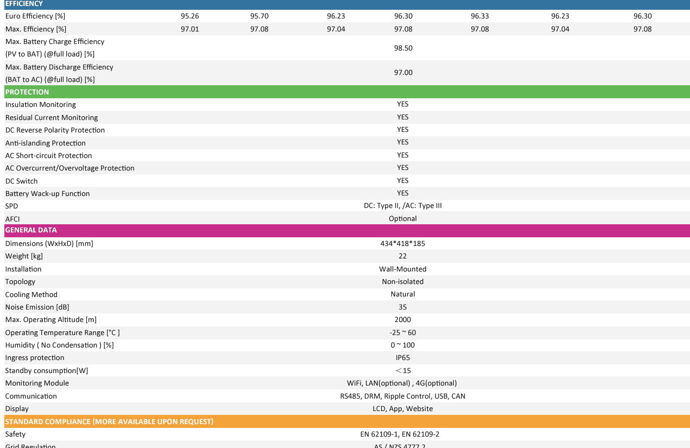The image size is (690, 448).
Task: Click the Non-isolated topology value
Action: click(403, 281)
